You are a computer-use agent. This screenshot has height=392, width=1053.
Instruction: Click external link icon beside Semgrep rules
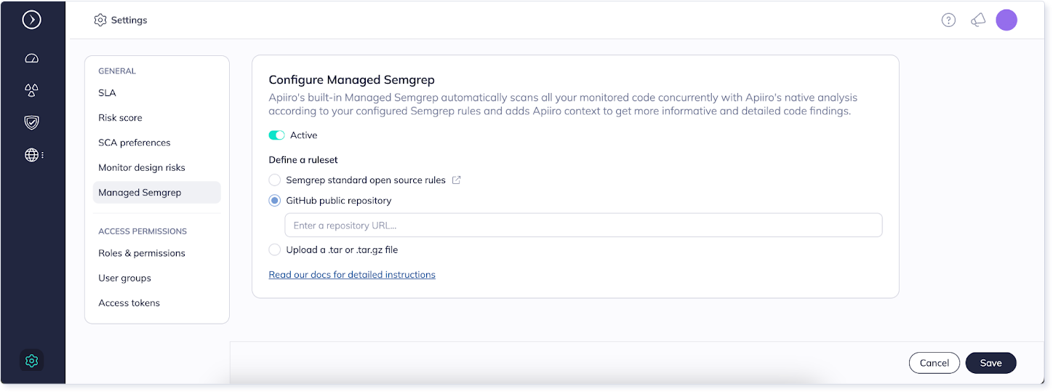click(x=457, y=180)
